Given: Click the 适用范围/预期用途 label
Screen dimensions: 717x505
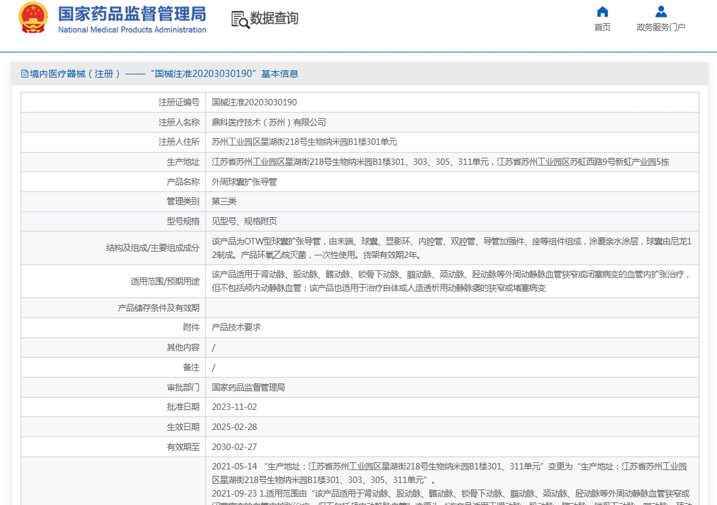Looking at the screenshot, I should click(165, 281).
